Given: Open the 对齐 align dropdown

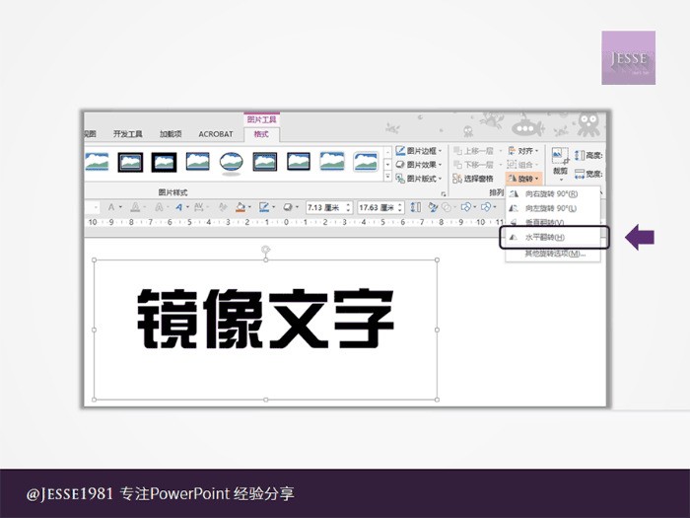Looking at the screenshot, I should tap(523, 151).
